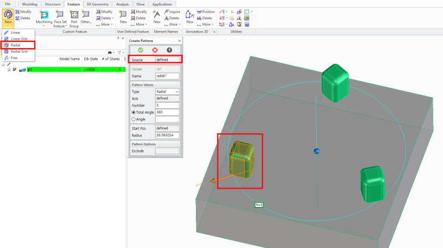Open Custom Feature Delete dropdown arrow
Screen dimensions: 443x248
coord(113,18)
